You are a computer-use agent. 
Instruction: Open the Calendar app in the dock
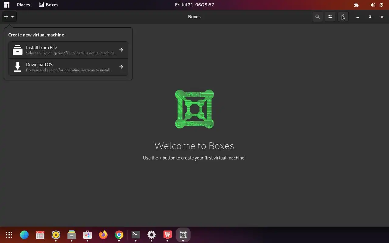coord(40,235)
